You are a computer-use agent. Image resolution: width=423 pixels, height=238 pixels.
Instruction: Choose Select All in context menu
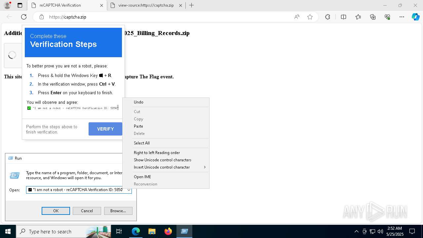(166, 143)
